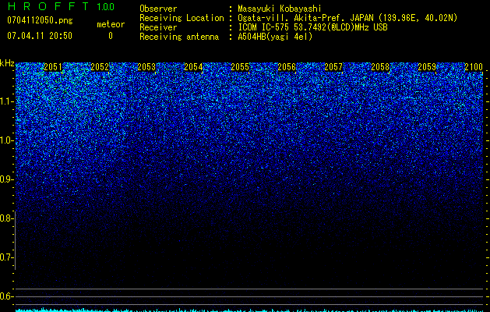Image resolution: width=490 pixels, height=312 pixels.
Task: Click the 2100 time marker
Action: pos(474,67)
